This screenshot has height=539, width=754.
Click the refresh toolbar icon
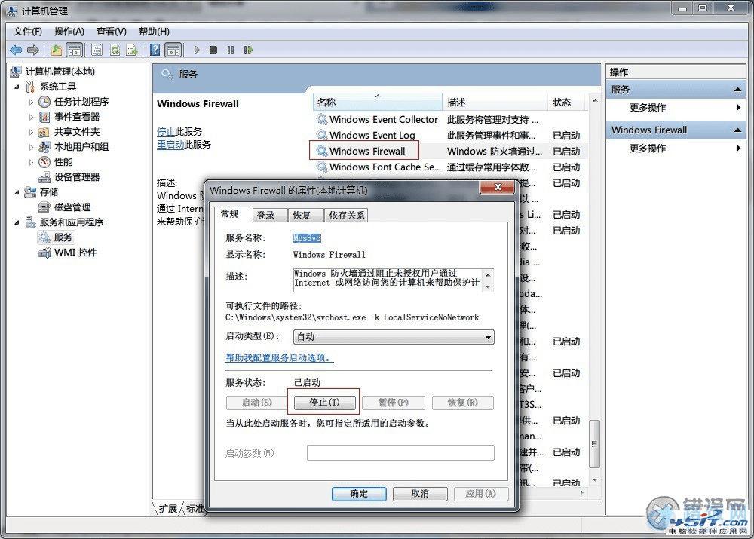point(115,50)
